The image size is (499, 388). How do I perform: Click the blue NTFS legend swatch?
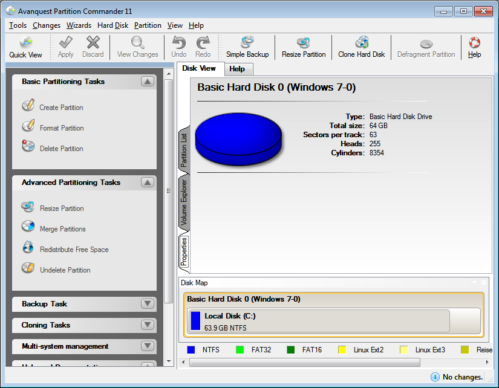[191, 350]
